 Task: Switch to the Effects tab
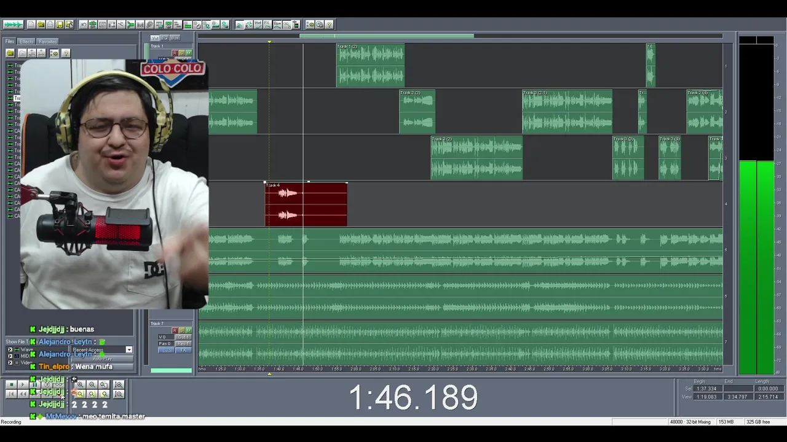pyautogui.click(x=26, y=42)
